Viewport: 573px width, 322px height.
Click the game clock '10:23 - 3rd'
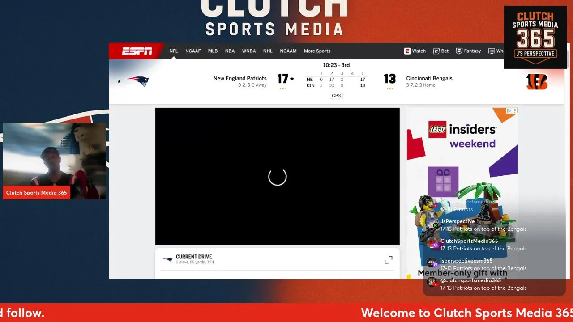336,65
